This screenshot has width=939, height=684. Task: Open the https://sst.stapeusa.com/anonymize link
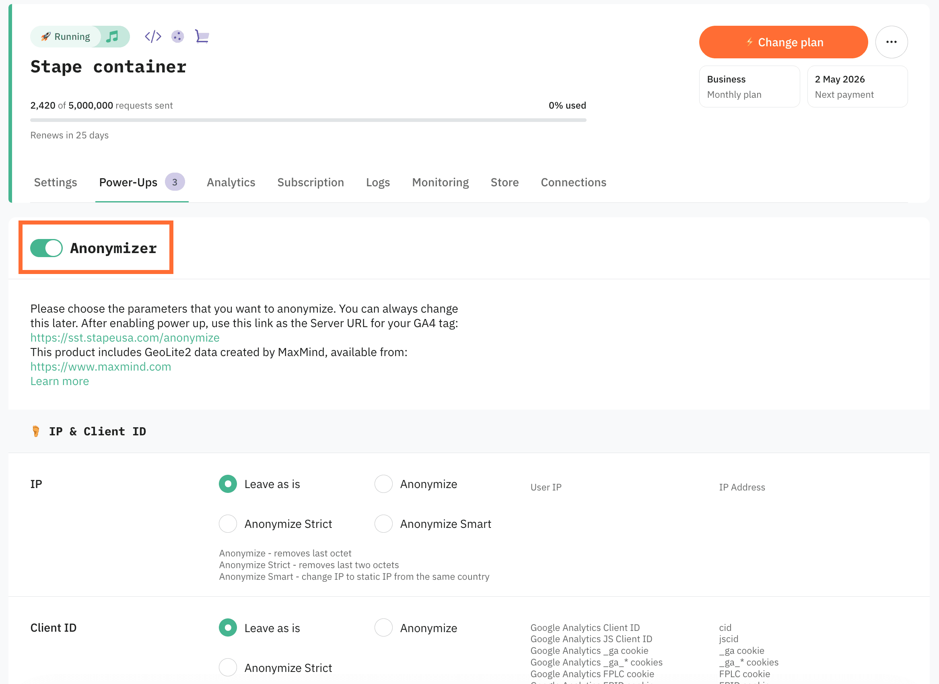125,338
